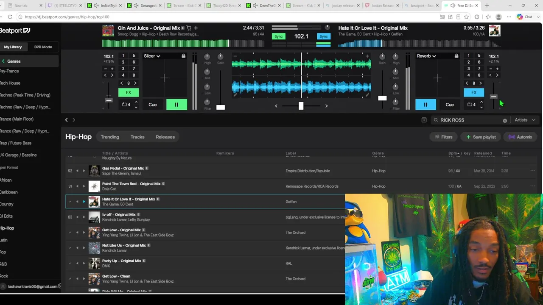Click the RICK ROSS search field
The width and height of the screenshot is (543, 305).
[470, 120]
